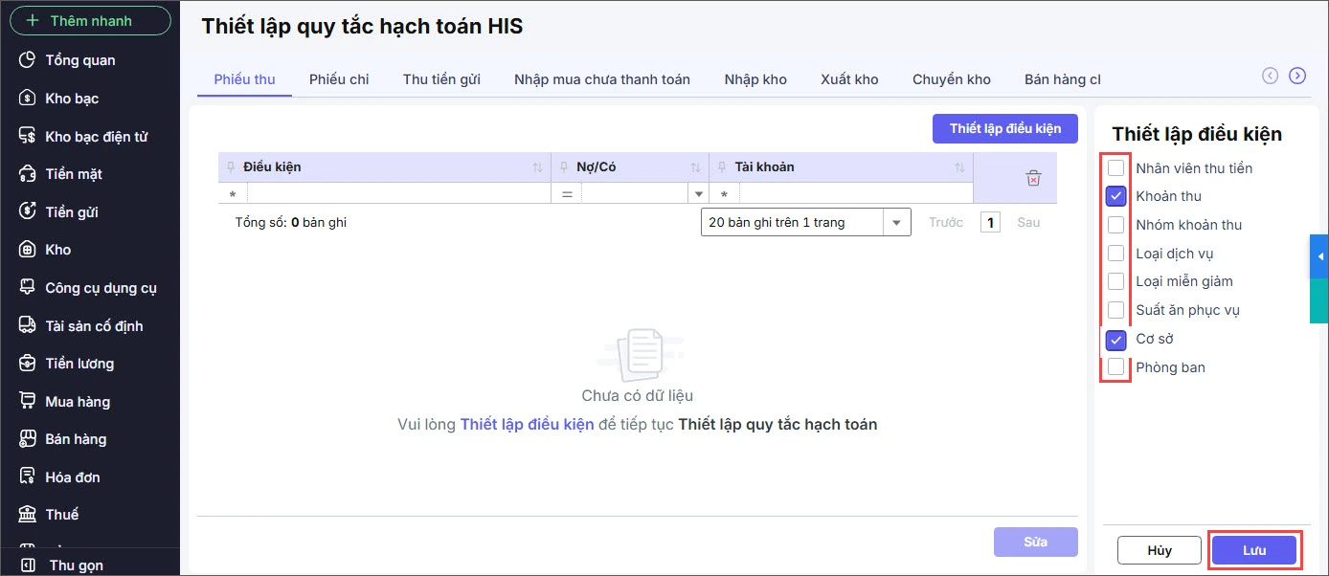The image size is (1329, 576).
Task: Click the Lưu save button
Action: pos(1254,550)
